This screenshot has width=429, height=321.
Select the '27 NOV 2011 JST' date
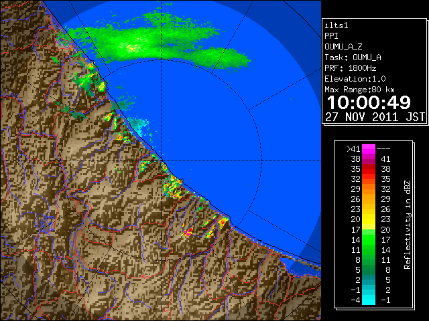click(x=375, y=117)
